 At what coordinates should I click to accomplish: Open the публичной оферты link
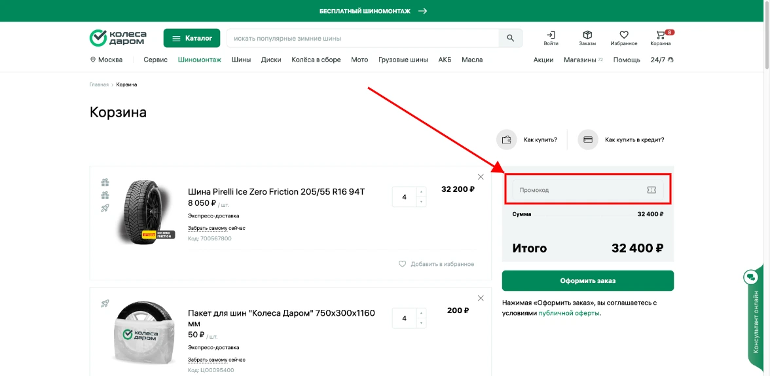(x=568, y=313)
